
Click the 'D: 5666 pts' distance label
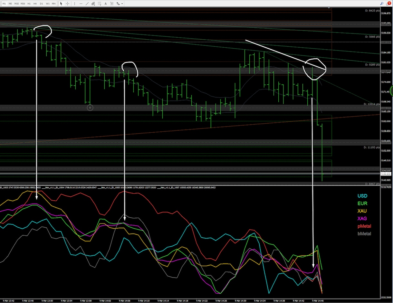point(372,37)
